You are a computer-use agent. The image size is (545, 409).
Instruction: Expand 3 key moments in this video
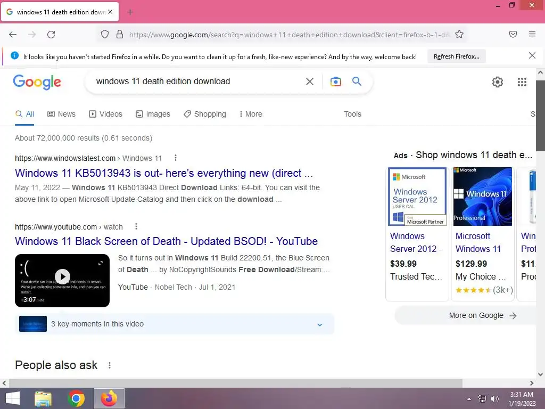pos(175,324)
